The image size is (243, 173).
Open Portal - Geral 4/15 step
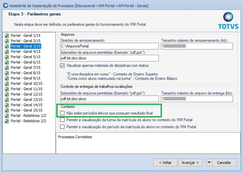26,52
